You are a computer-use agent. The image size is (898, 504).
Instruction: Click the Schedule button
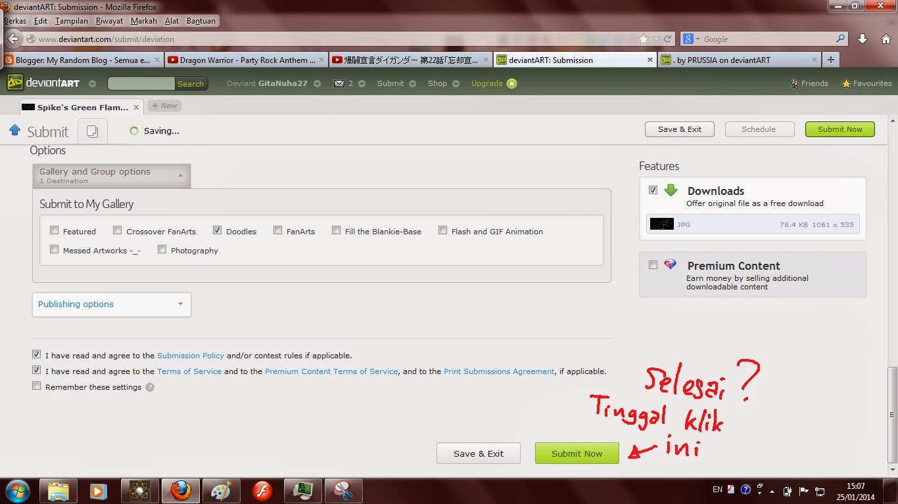tap(759, 129)
